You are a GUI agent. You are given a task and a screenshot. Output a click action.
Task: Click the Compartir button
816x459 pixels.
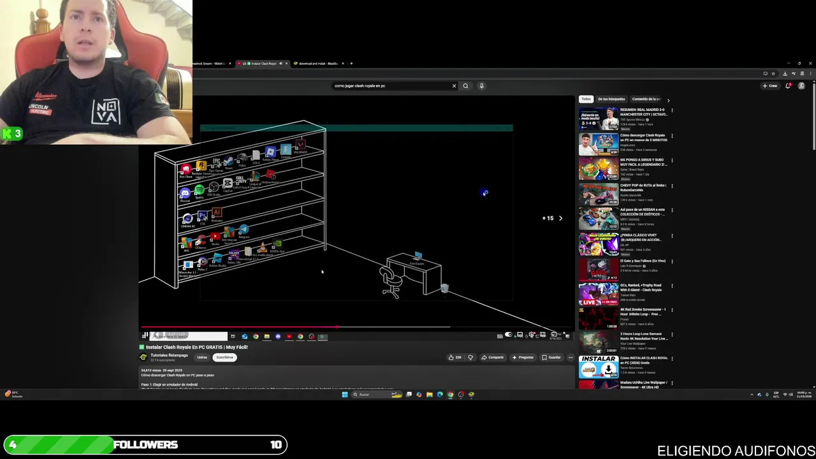tap(493, 357)
